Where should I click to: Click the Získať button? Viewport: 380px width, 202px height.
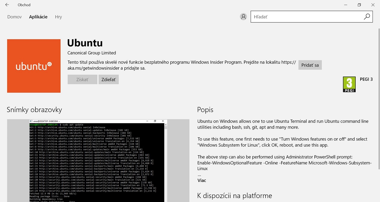(82, 79)
